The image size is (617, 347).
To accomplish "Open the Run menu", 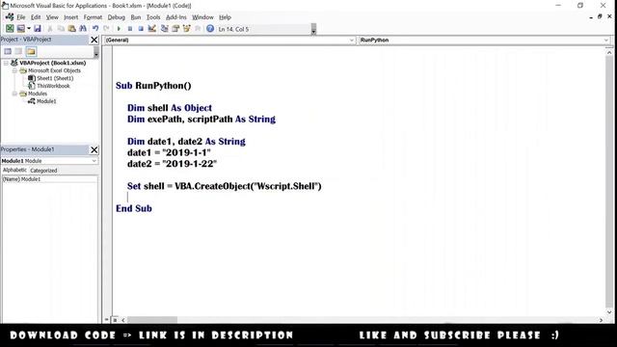I will [x=136, y=17].
